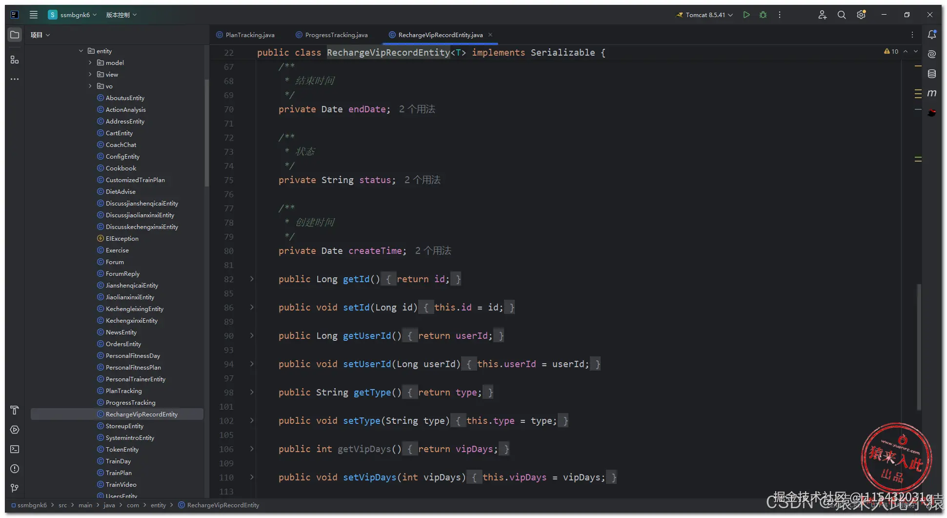Expand the model folder
The width and height of the screenshot is (947, 518).
pyautogui.click(x=90, y=62)
